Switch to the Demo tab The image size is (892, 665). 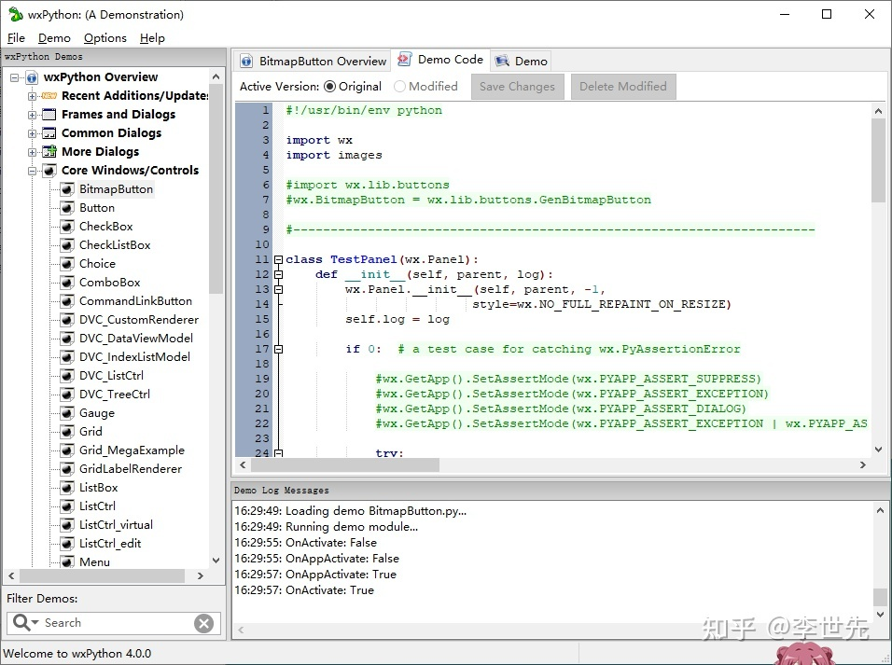(521, 61)
